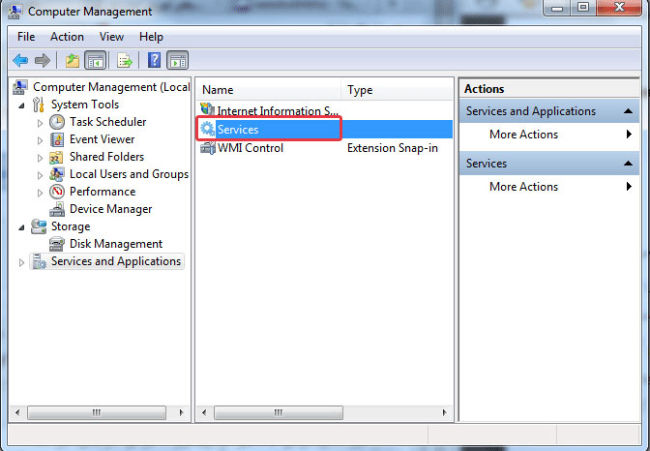This screenshot has width=650, height=451.
Task: Click tree pane scroll right arrow
Action: pos(181,412)
